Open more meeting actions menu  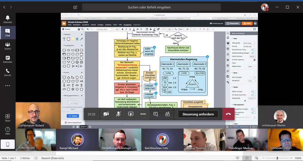tap(143, 114)
